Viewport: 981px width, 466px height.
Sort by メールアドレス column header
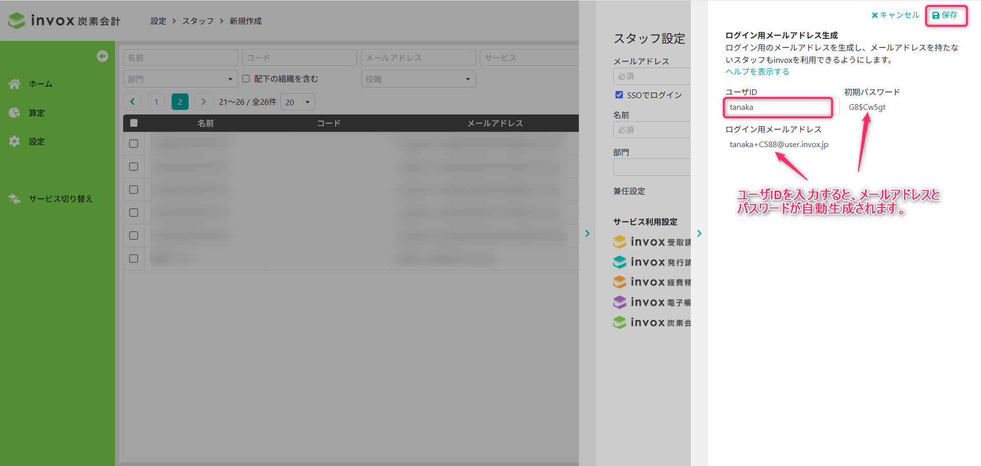pyautogui.click(x=495, y=123)
